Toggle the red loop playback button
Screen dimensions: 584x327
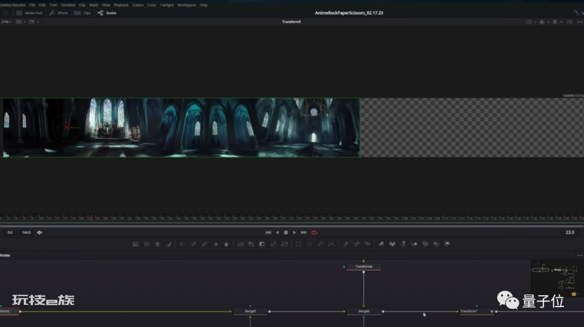(x=314, y=232)
